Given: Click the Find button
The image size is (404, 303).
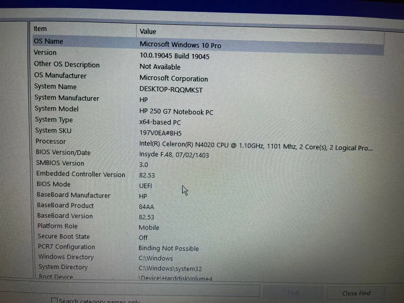Looking at the screenshot, I should tap(293, 293).
